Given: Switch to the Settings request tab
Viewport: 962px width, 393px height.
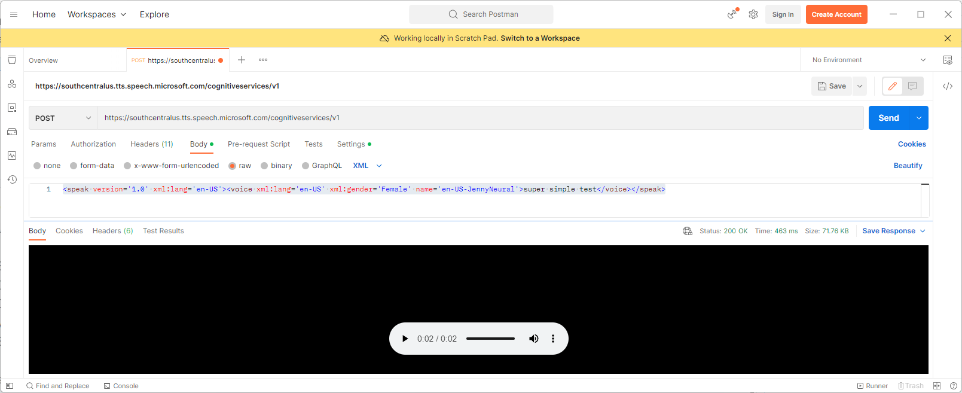Looking at the screenshot, I should coord(354,144).
